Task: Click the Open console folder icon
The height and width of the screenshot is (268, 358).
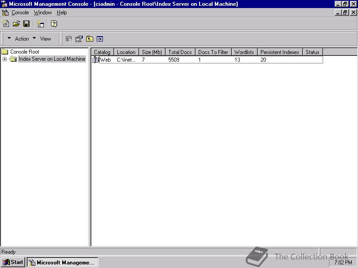Action: click(16, 24)
